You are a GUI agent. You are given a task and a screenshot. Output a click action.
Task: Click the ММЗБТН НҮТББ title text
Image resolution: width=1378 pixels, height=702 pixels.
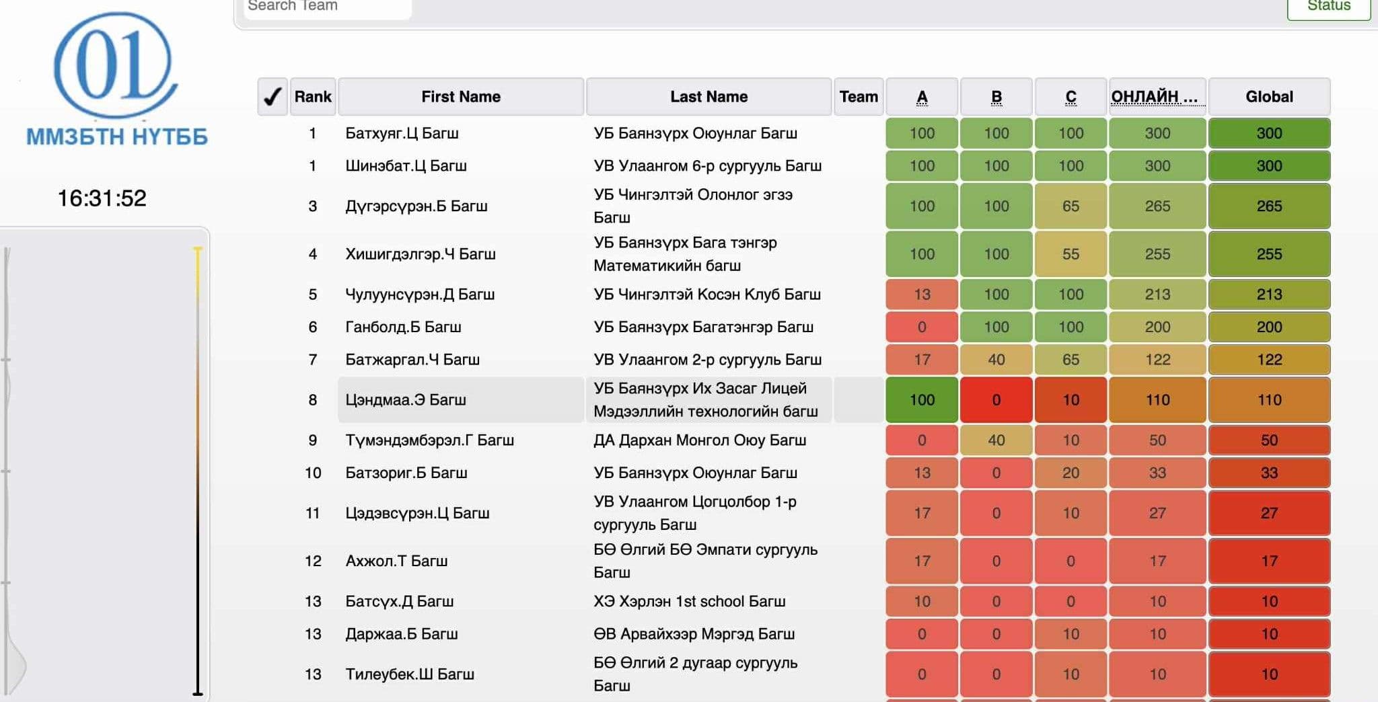coord(116,136)
